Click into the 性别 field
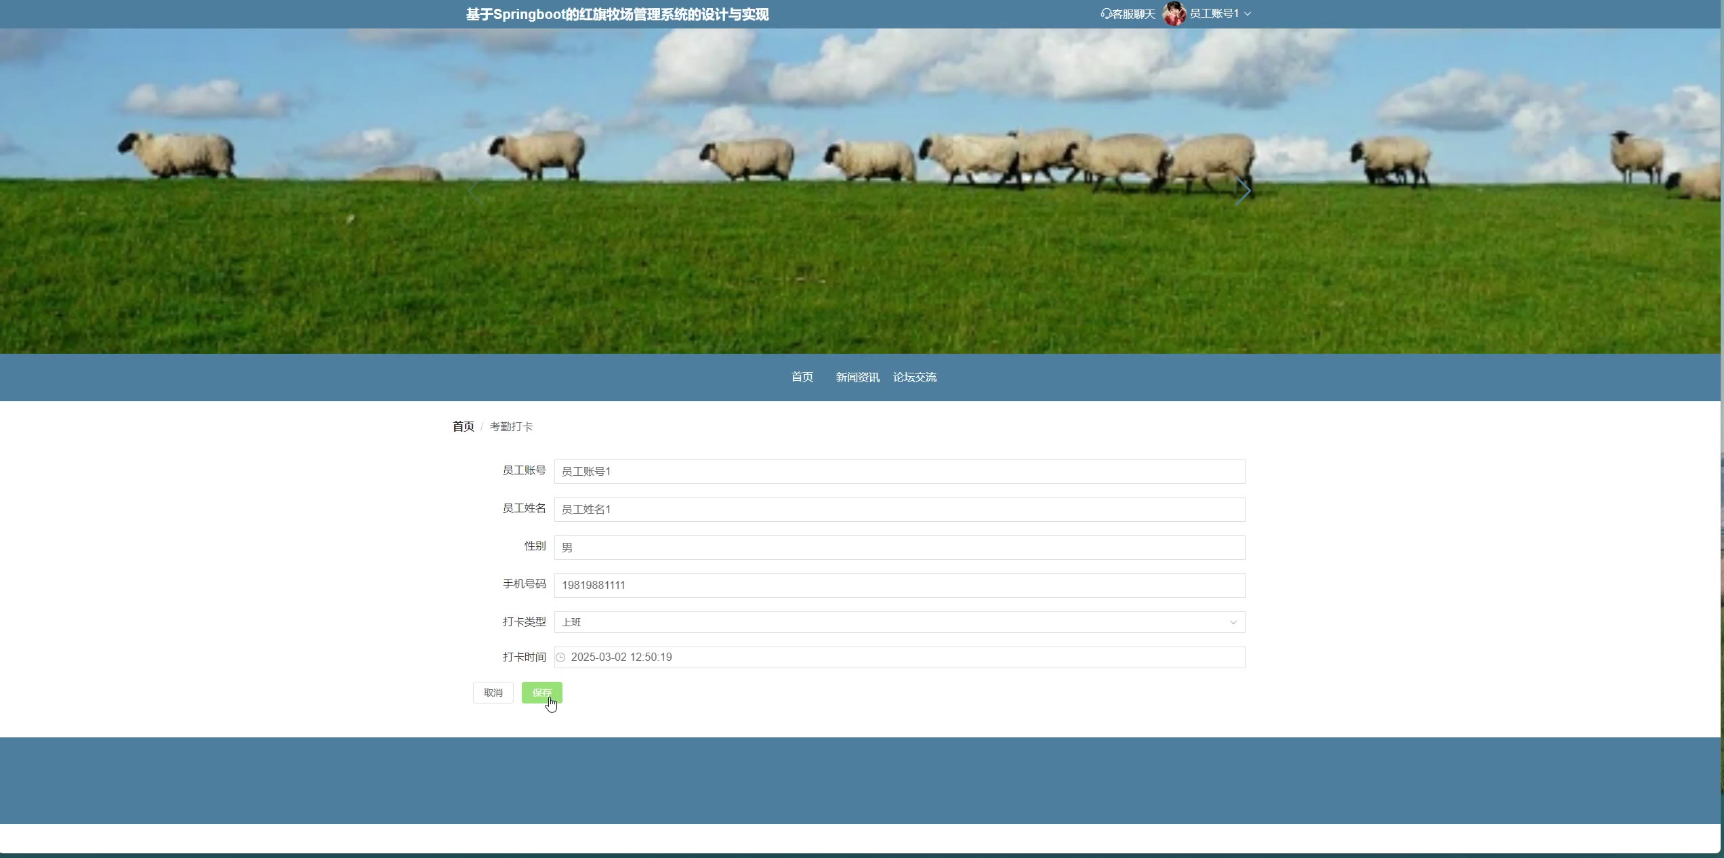Image resolution: width=1724 pixels, height=858 pixels. click(899, 548)
